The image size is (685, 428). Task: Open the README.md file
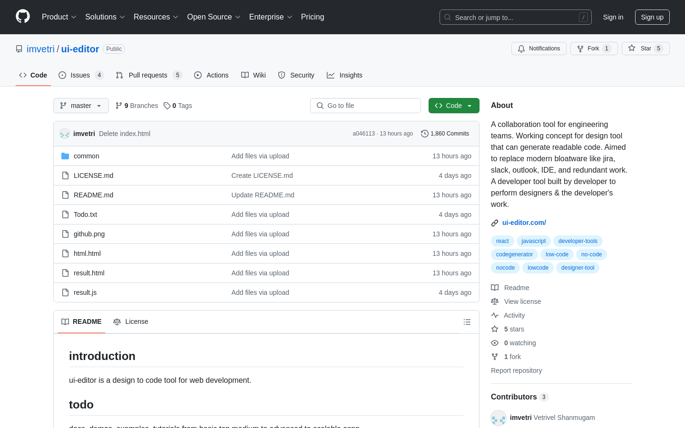click(x=93, y=195)
